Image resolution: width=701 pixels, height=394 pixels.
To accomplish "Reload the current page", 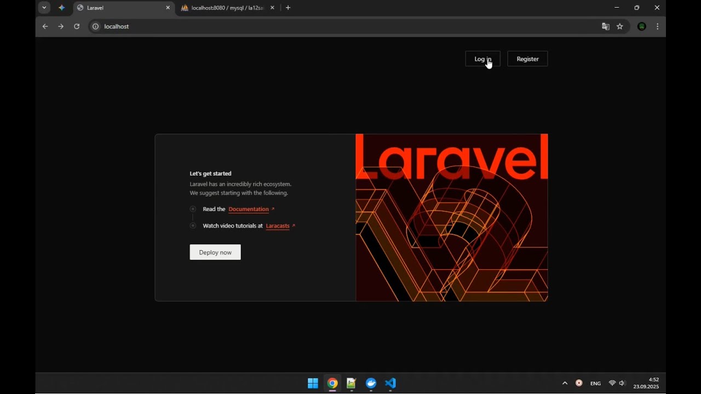I will (x=77, y=26).
